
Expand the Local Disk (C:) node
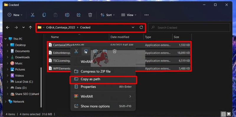pos(8,82)
